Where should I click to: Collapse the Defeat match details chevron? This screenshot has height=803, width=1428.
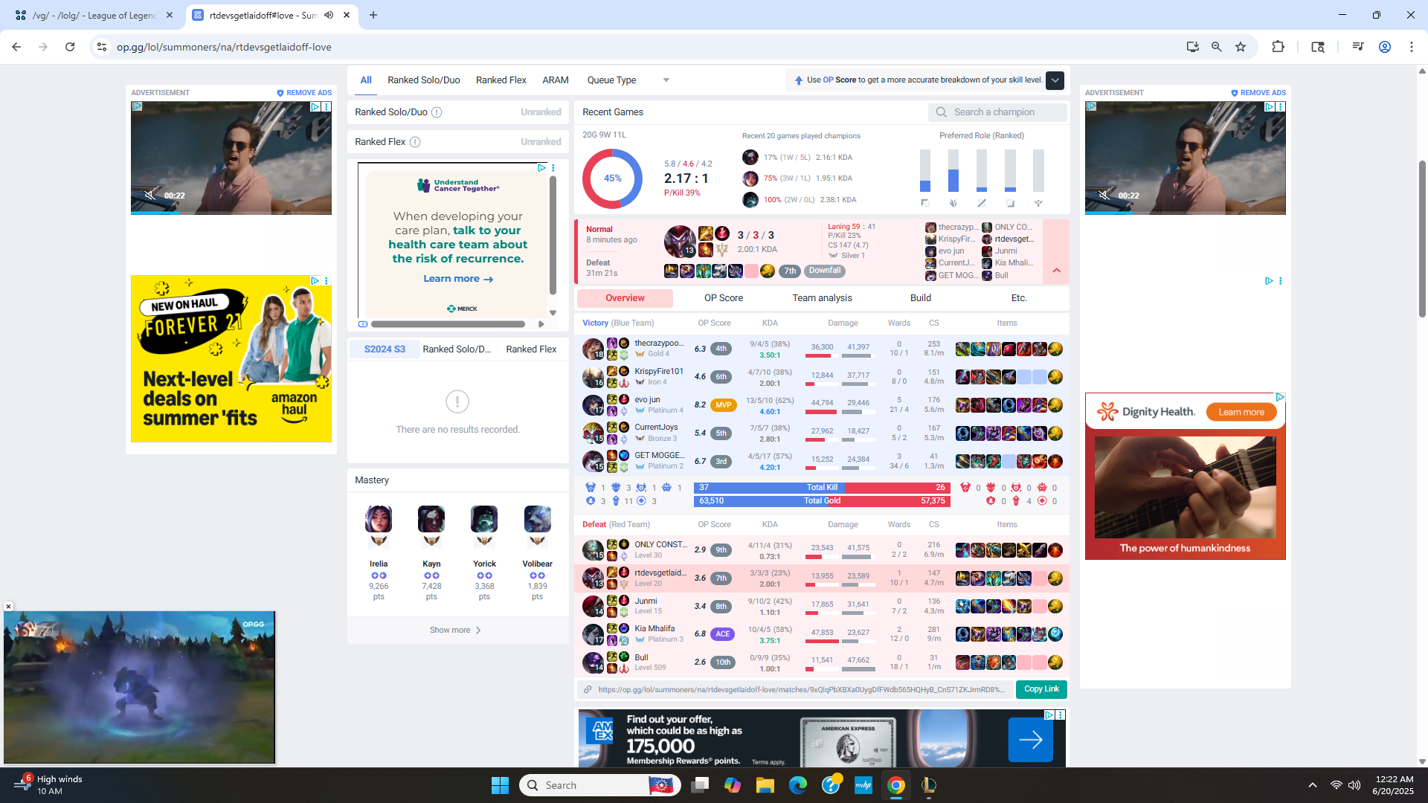(1056, 270)
